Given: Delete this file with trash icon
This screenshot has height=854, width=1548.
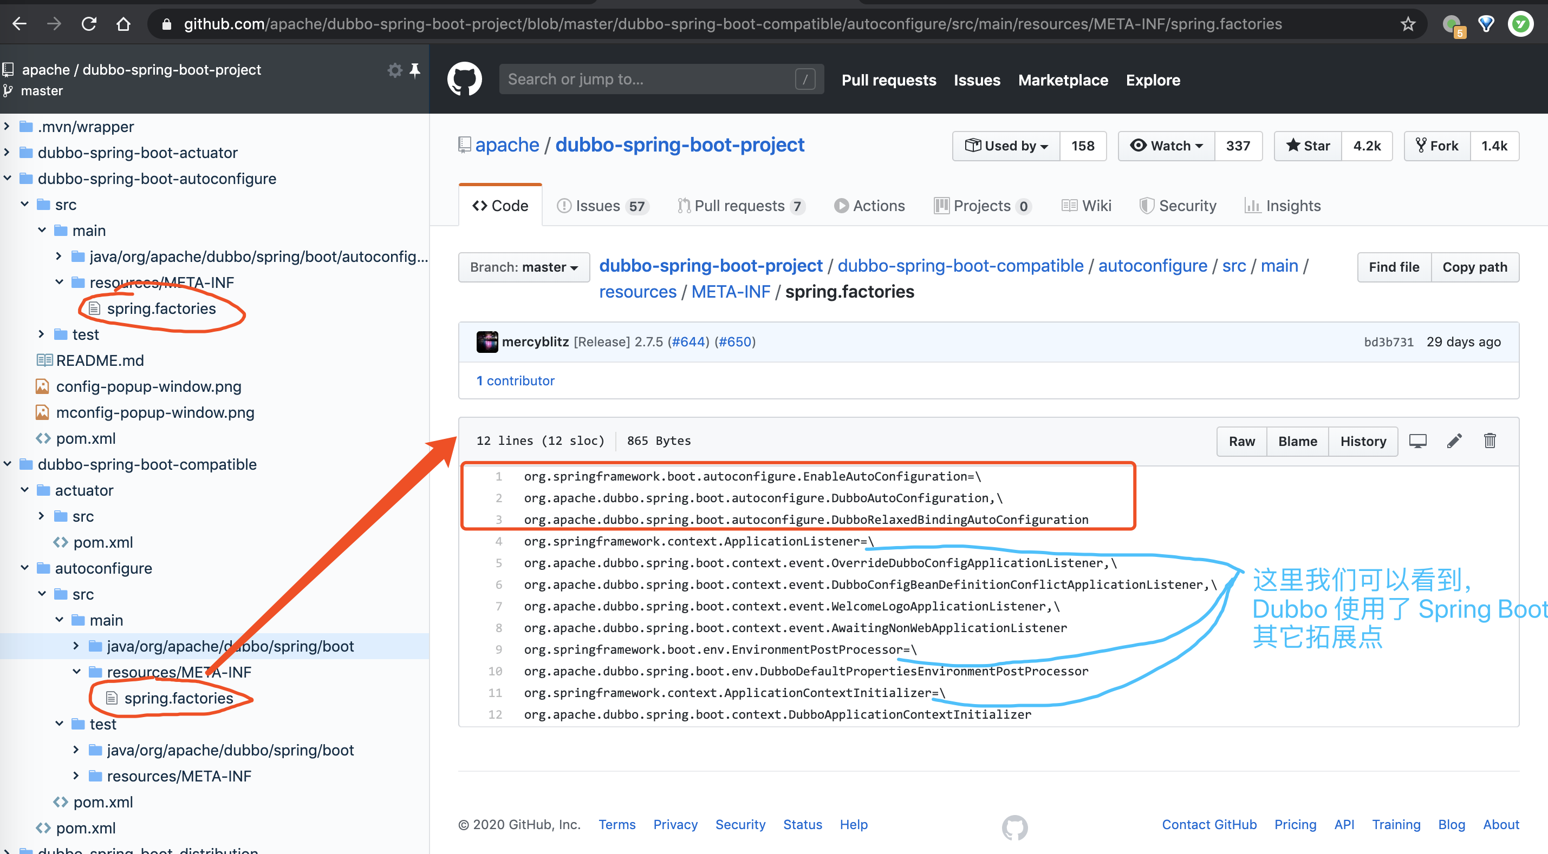Looking at the screenshot, I should [x=1490, y=441].
